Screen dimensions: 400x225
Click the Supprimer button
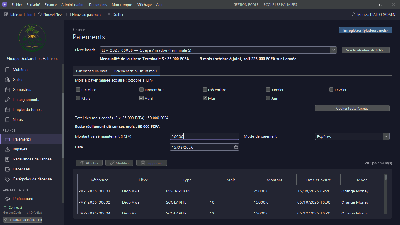click(x=152, y=163)
